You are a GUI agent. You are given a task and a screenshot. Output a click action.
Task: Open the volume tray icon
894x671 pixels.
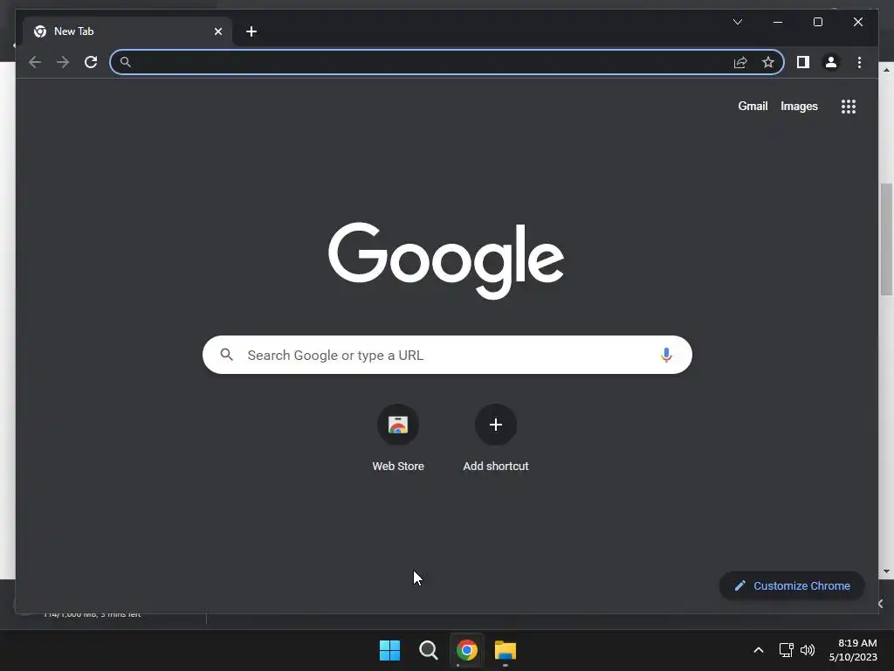(808, 650)
